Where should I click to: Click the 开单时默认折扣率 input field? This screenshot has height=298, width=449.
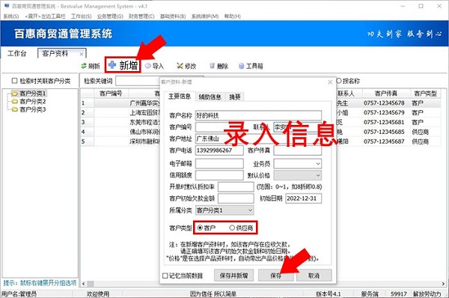236,187
